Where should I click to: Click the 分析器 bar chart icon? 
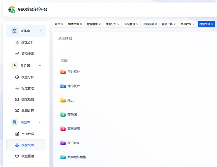click(14, 65)
